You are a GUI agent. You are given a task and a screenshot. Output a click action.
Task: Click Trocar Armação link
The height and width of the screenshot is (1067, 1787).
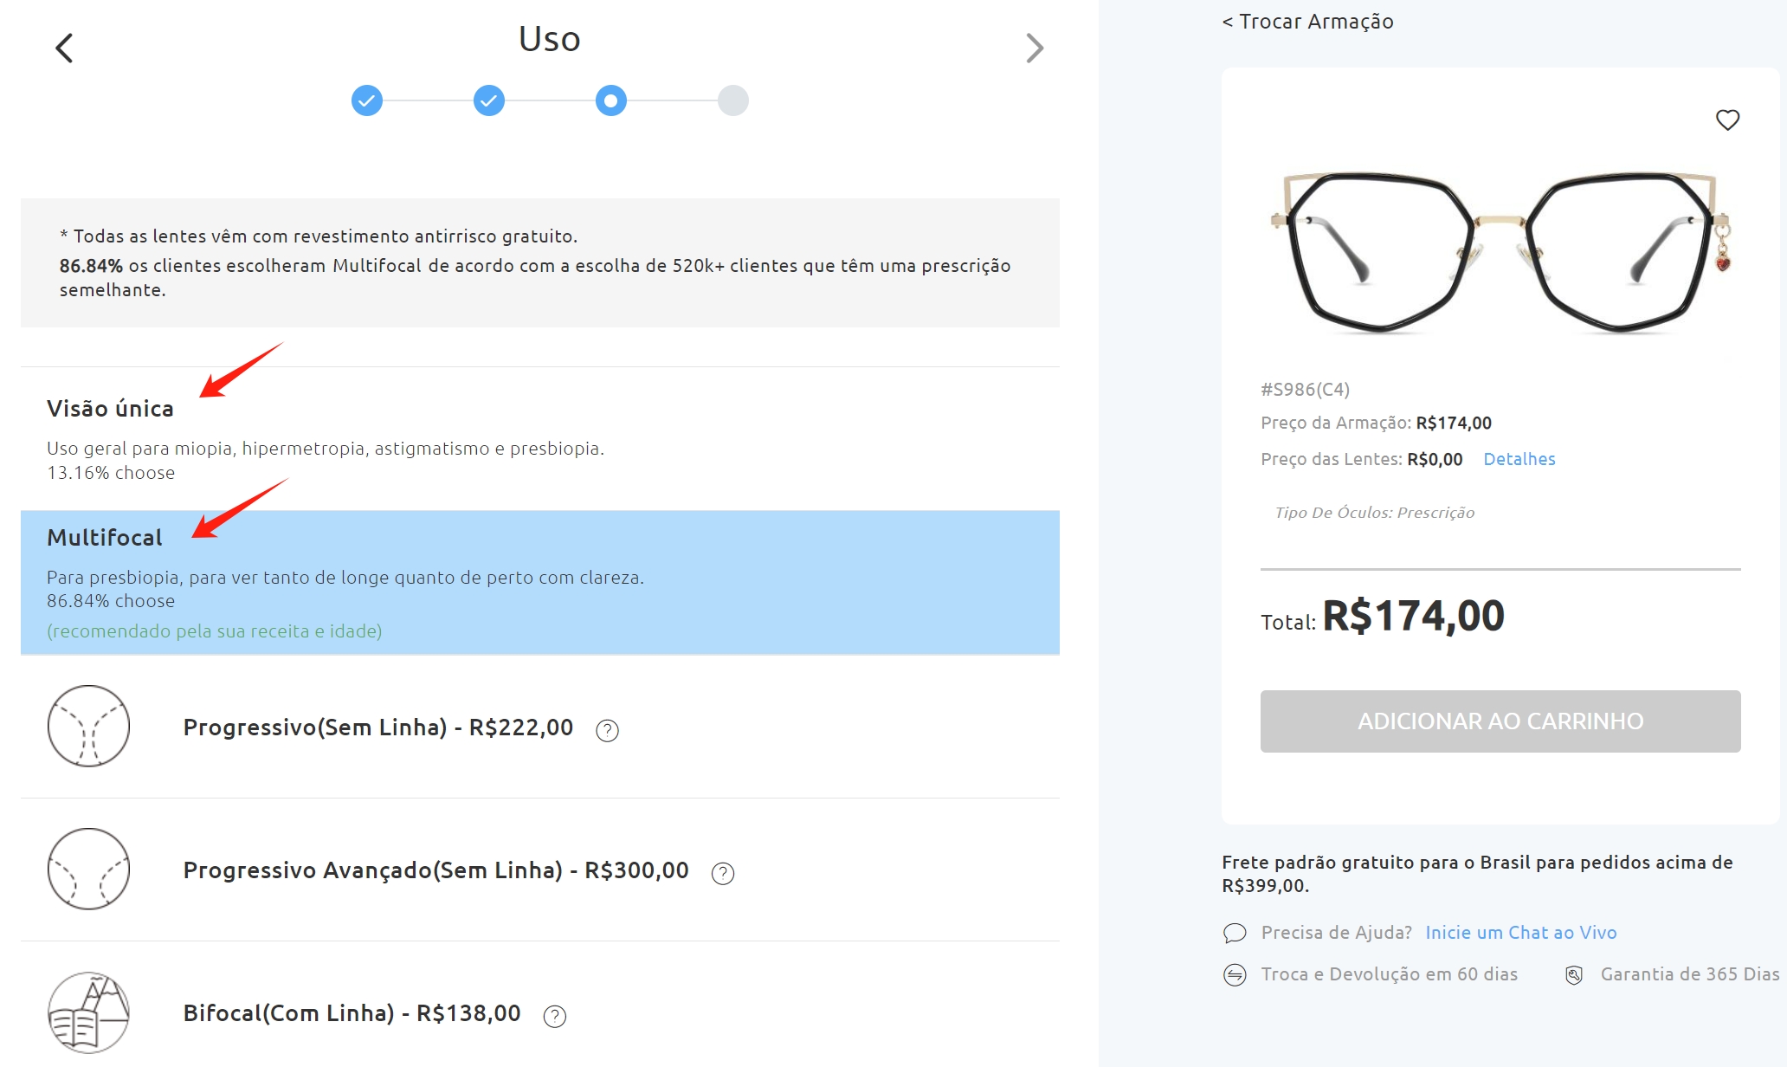coord(1307,22)
